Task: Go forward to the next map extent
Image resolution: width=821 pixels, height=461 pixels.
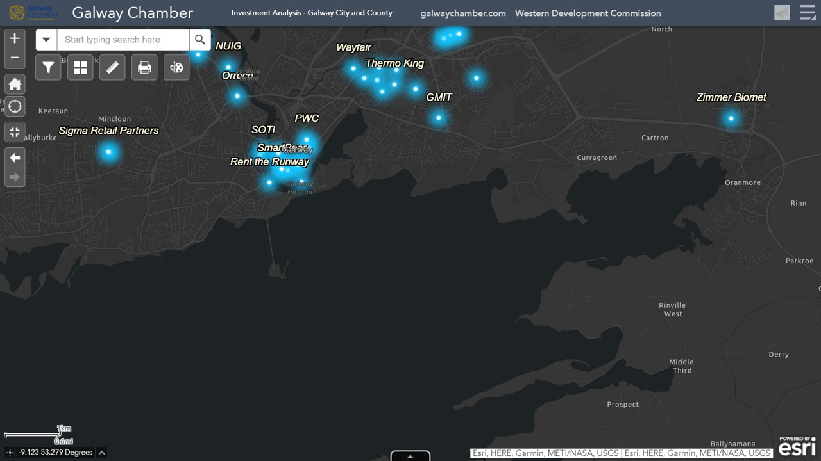Action: pyautogui.click(x=15, y=177)
